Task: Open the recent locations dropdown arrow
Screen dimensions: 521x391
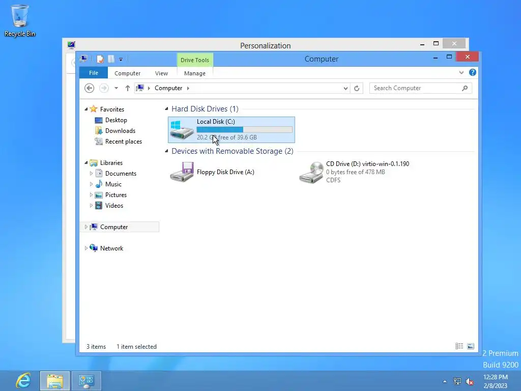Action: [117, 88]
